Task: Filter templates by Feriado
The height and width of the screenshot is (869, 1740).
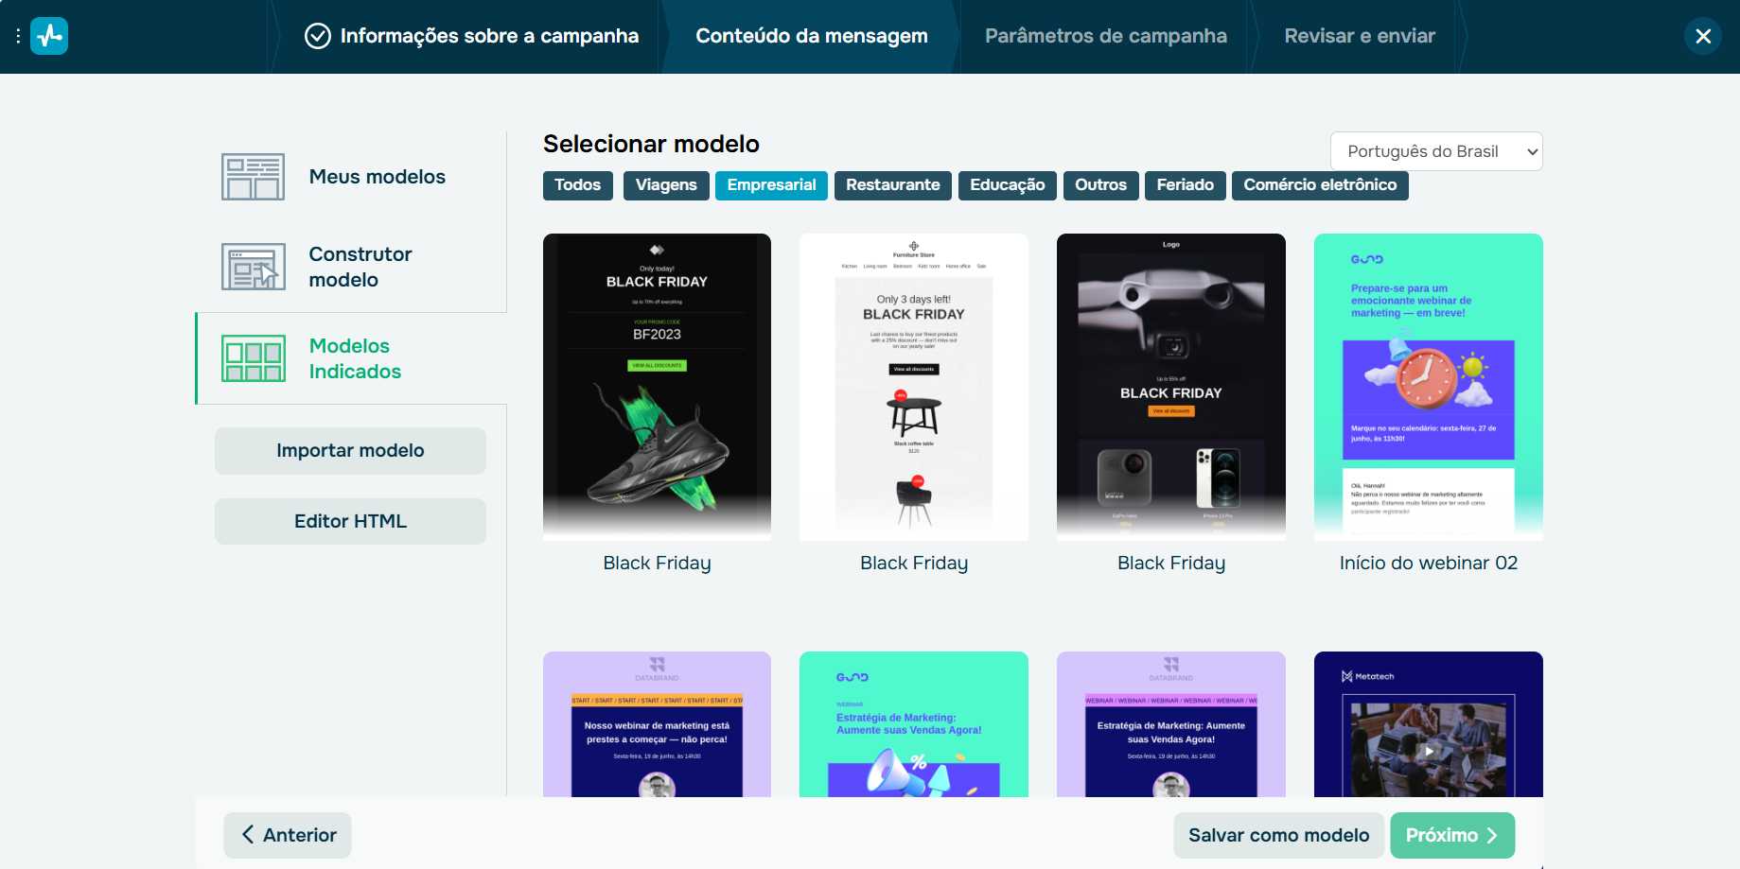Action: tap(1186, 185)
